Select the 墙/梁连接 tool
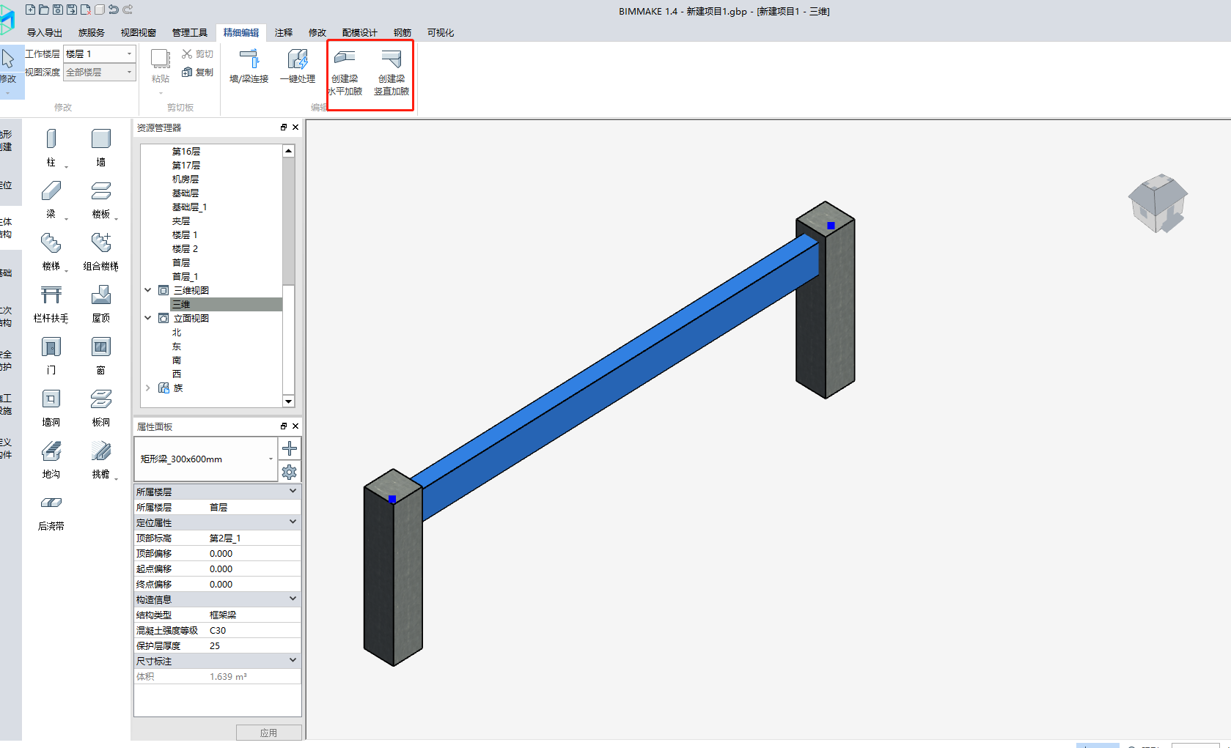 (x=249, y=66)
